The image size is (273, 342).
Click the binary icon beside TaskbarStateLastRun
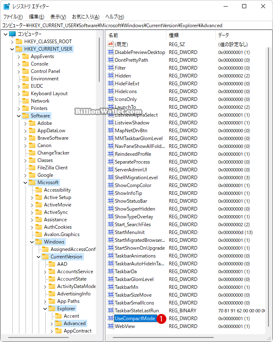click(111, 310)
